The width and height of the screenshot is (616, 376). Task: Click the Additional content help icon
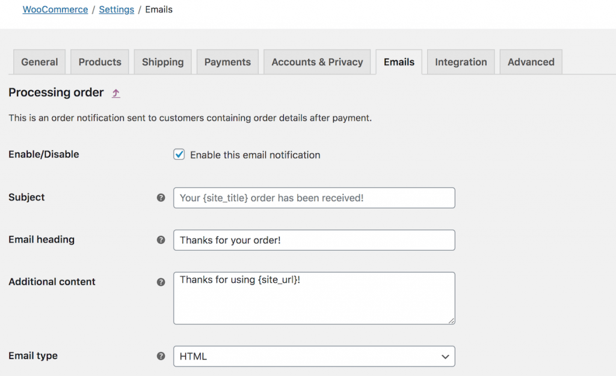click(x=161, y=282)
